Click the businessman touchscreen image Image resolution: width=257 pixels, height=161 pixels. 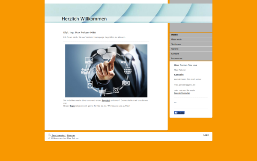click(106, 71)
